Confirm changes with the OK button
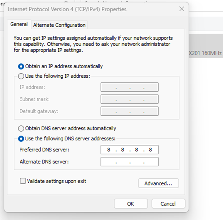The width and height of the screenshot is (223, 220). pyautogui.click(x=131, y=204)
